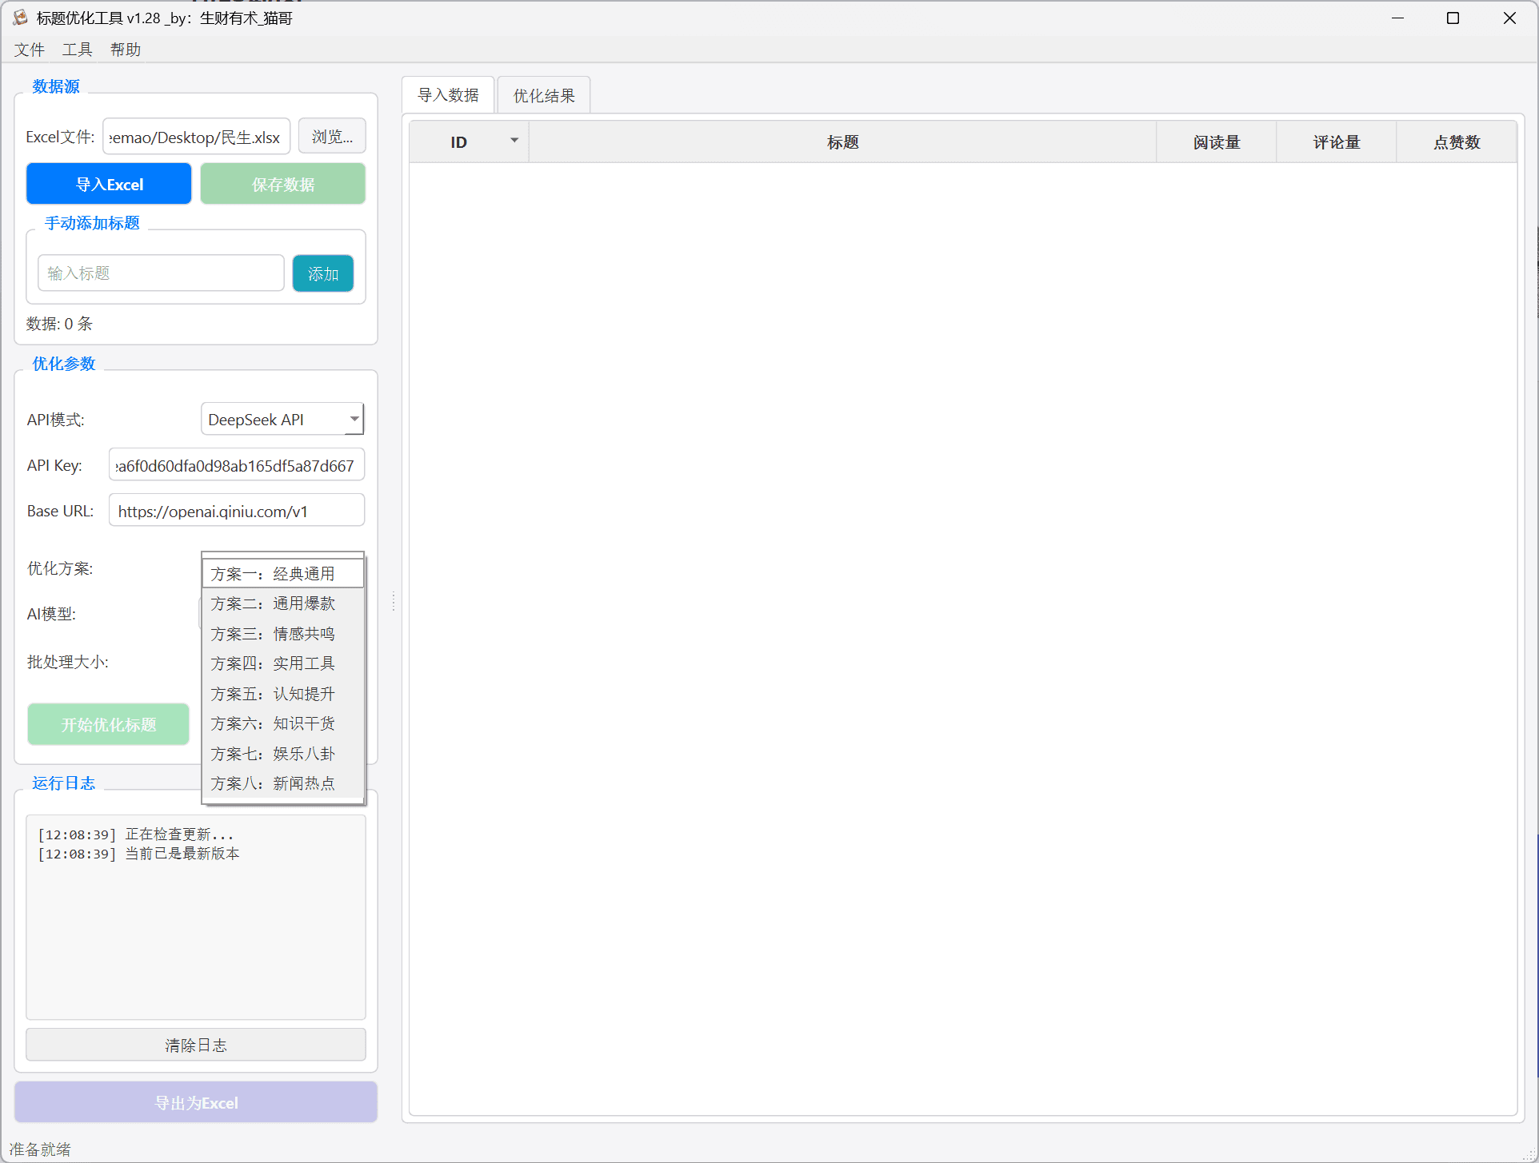
Task: Click the 添加 button
Action: pyautogui.click(x=323, y=274)
